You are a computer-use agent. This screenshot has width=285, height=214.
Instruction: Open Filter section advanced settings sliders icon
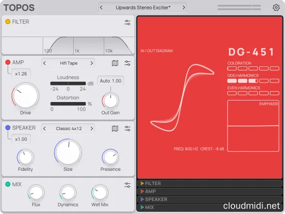pyautogui.click(x=127, y=22)
